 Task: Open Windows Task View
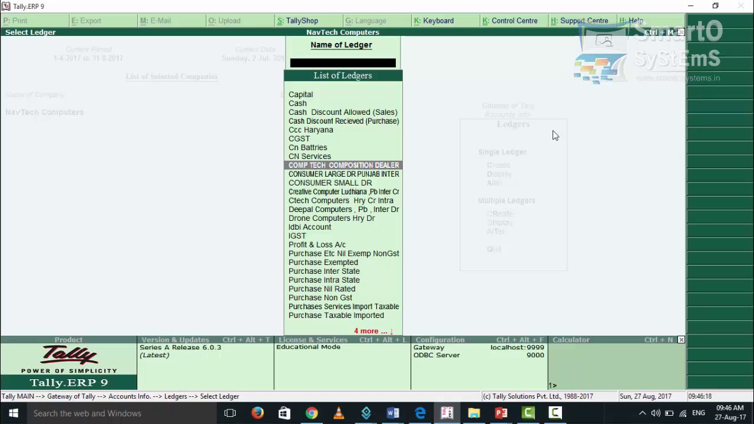tap(230, 413)
